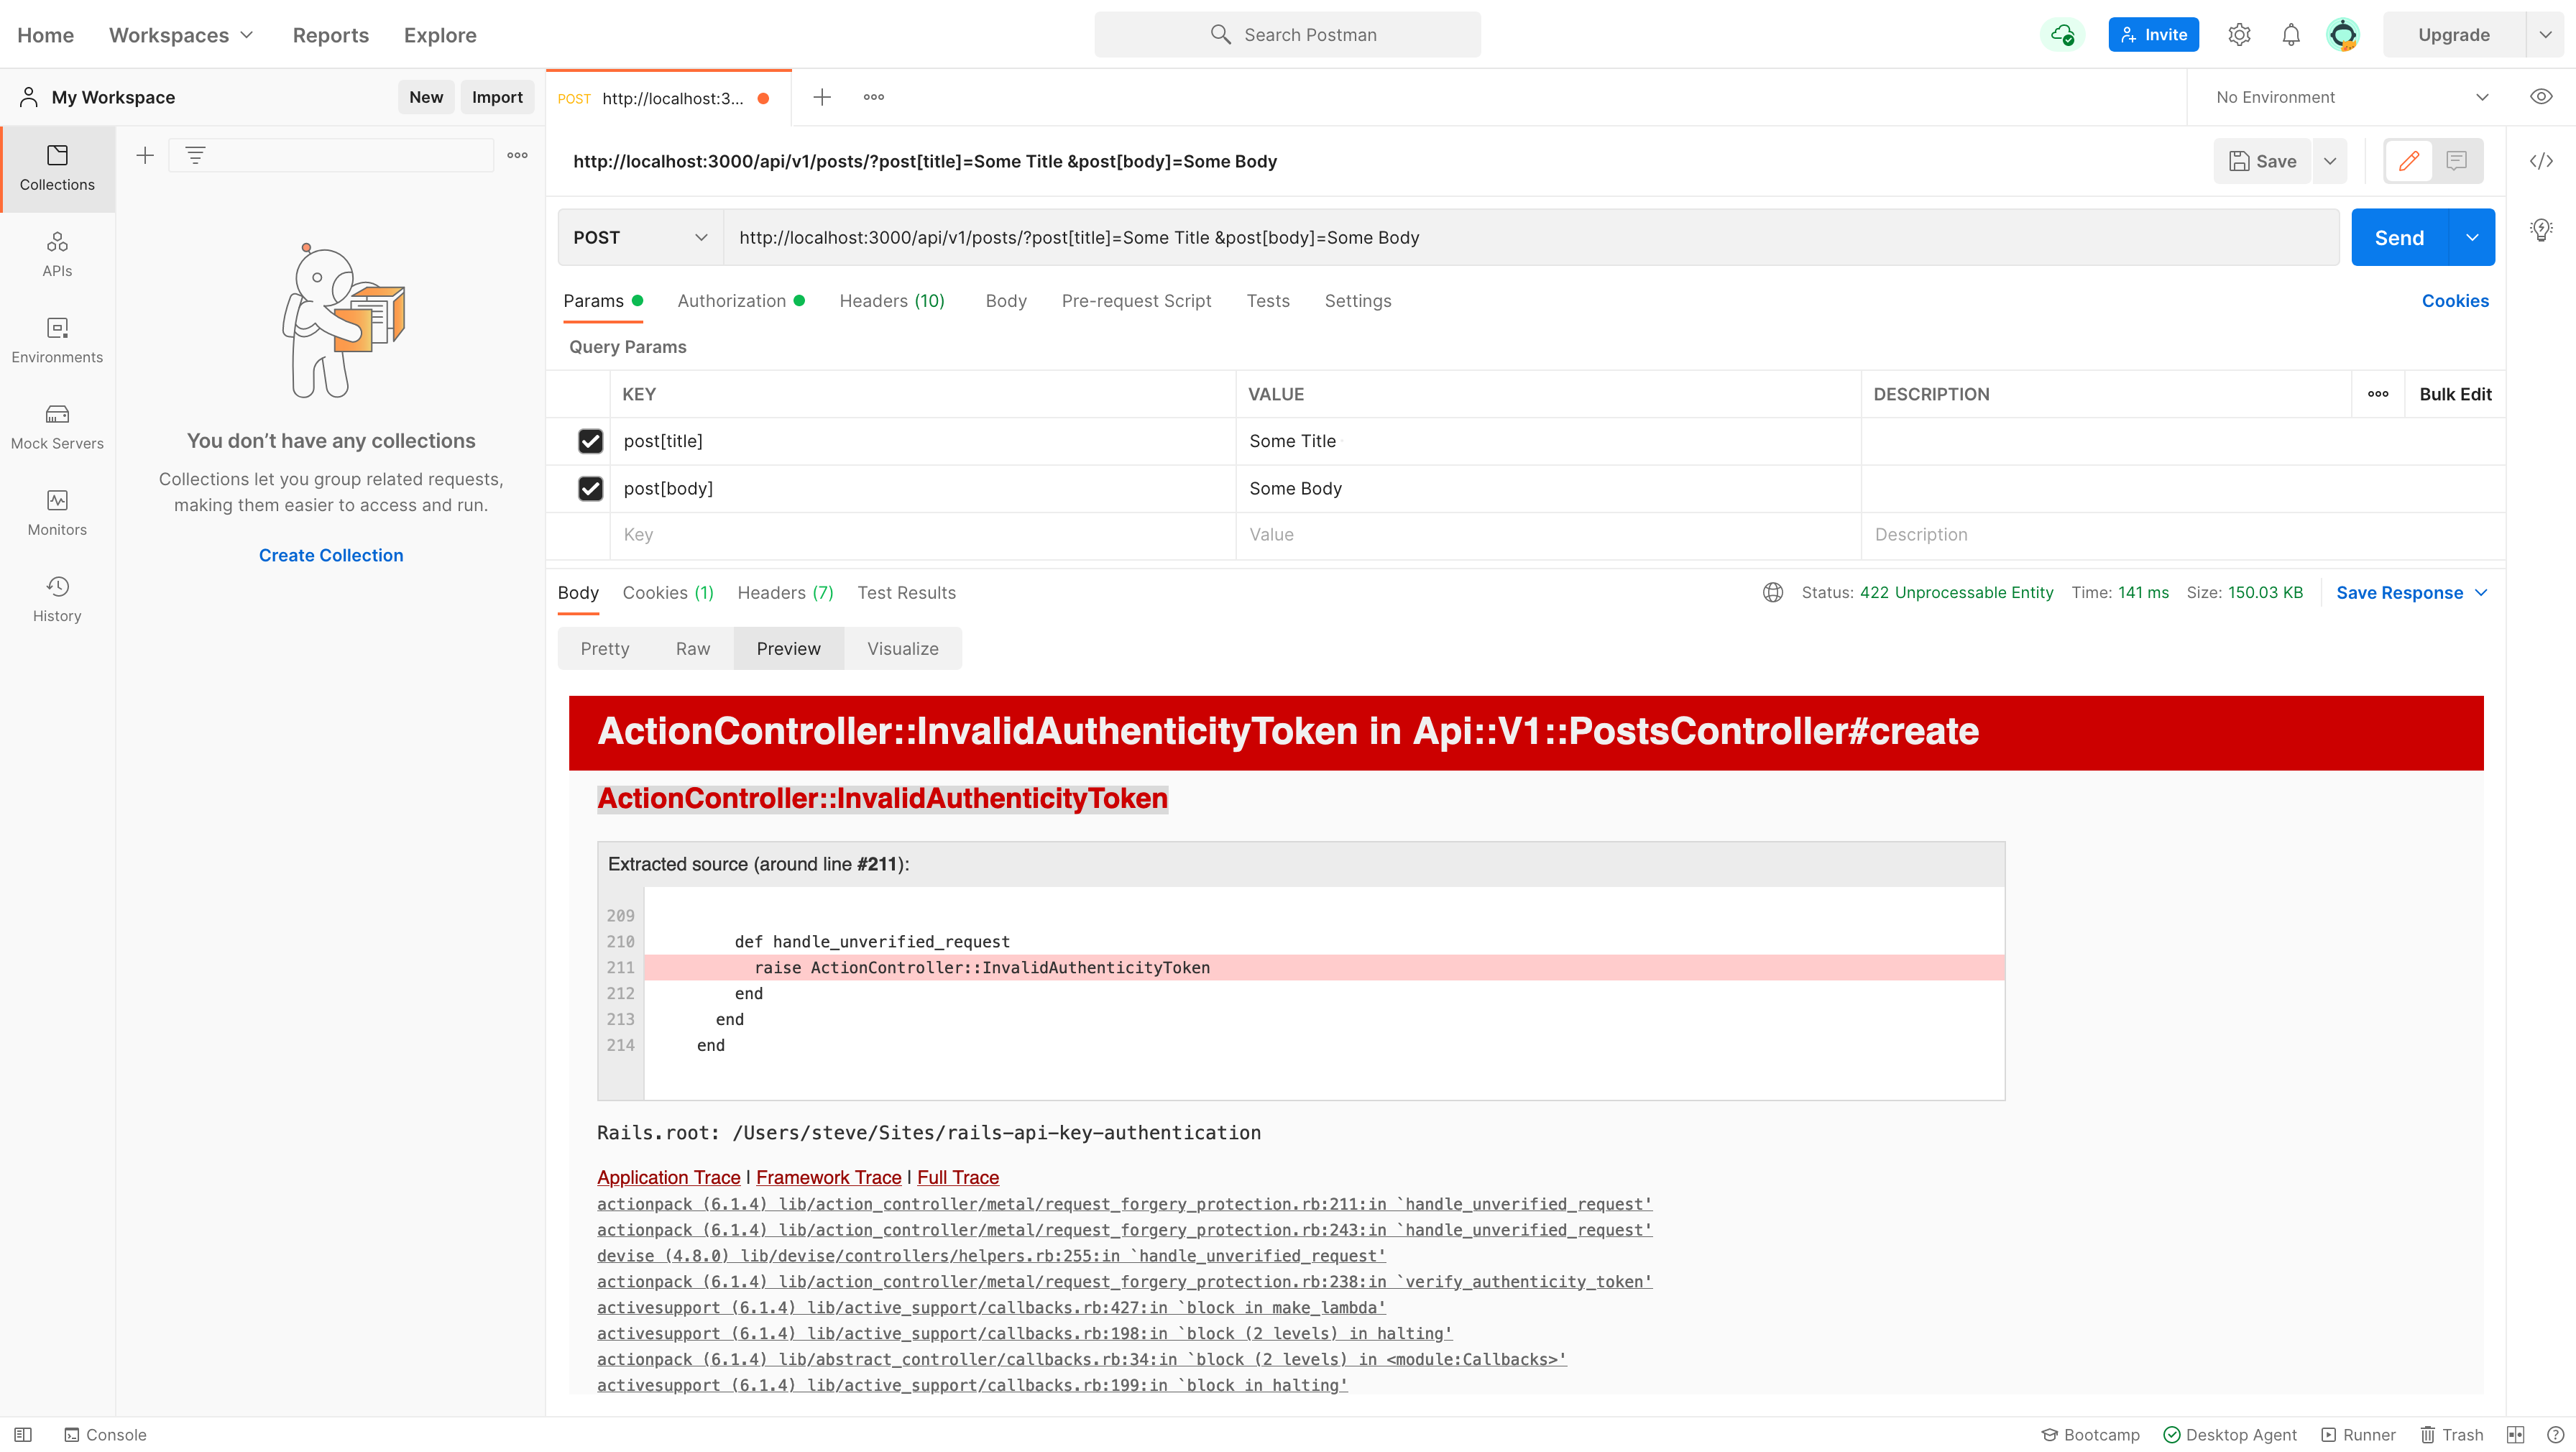The image size is (2576, 1452).
Task: Switch to the request Body tab
Action: click(x=1006, y=301)
